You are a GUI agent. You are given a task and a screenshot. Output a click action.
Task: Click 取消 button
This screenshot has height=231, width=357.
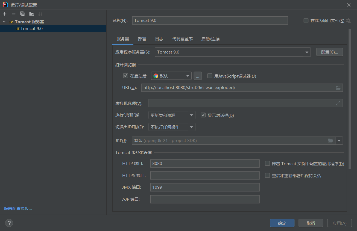(311, 223)
